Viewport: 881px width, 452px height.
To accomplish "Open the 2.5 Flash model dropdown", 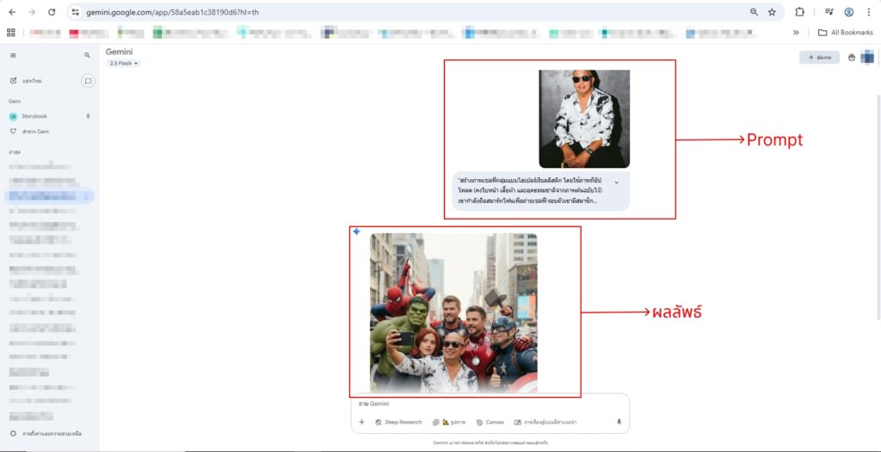I will [x=124, y=63].
